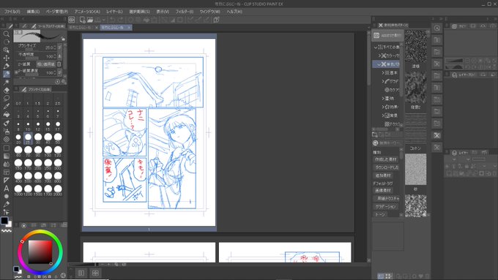Click the color wheel tab icon
The width and height of the screenshot is (498, 280).
(23, 225)
